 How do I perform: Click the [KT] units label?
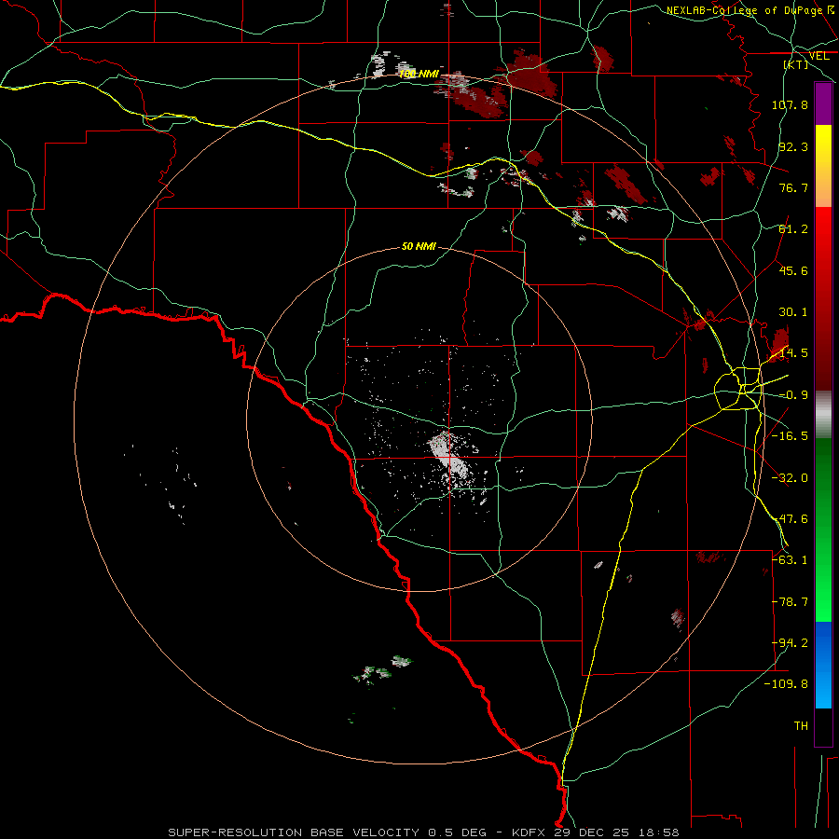pos(796,64)
